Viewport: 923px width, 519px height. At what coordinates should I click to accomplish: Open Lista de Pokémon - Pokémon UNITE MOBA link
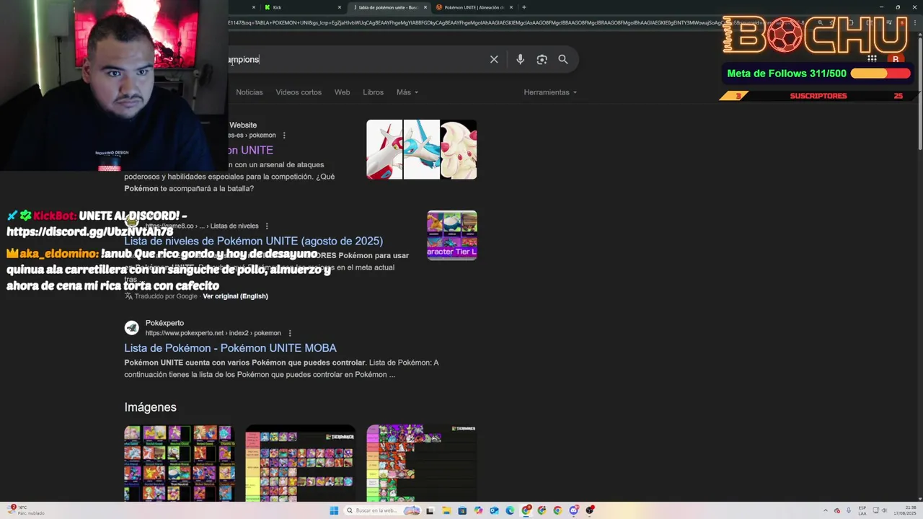pos(230,348)
